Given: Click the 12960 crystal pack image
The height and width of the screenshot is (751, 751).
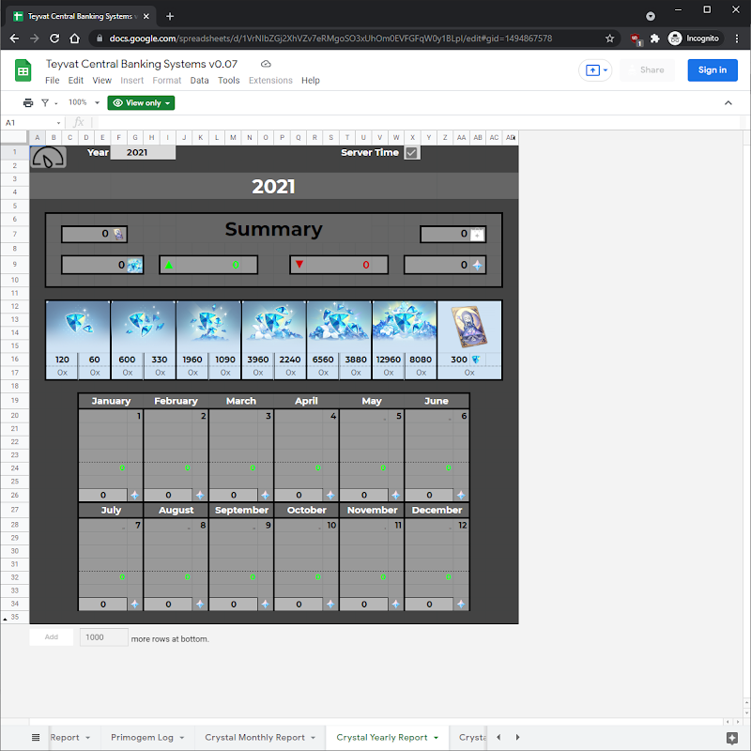Looking at the screenshot, I should tap(405, 327).
